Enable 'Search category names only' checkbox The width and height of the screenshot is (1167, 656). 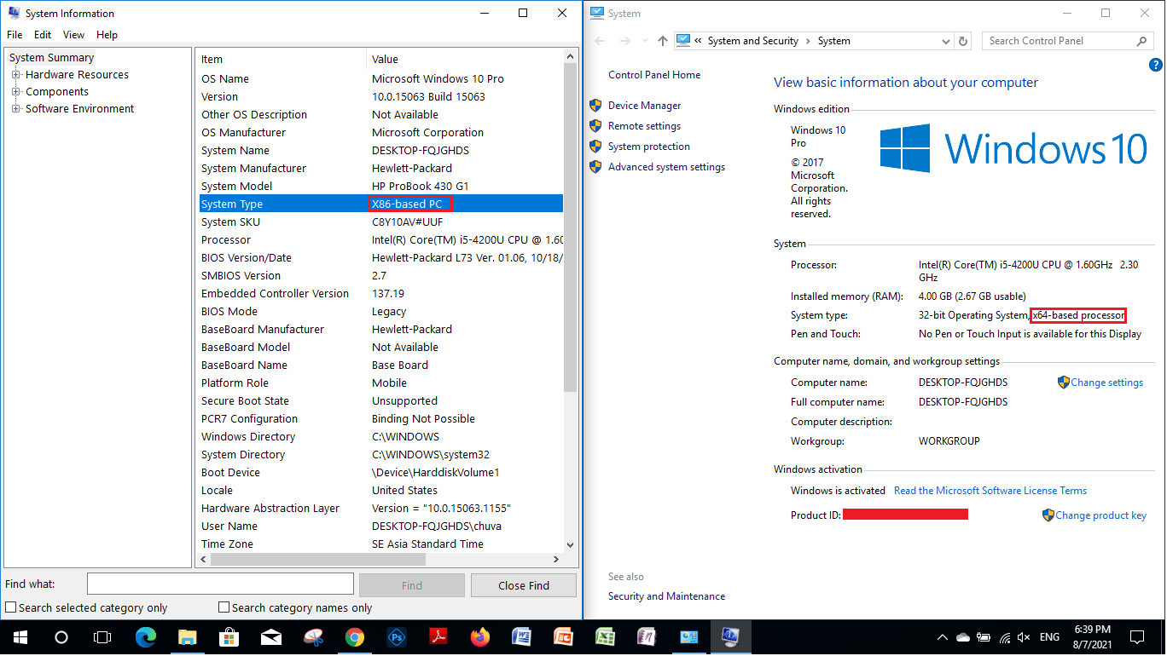click(x=224, y=607)
